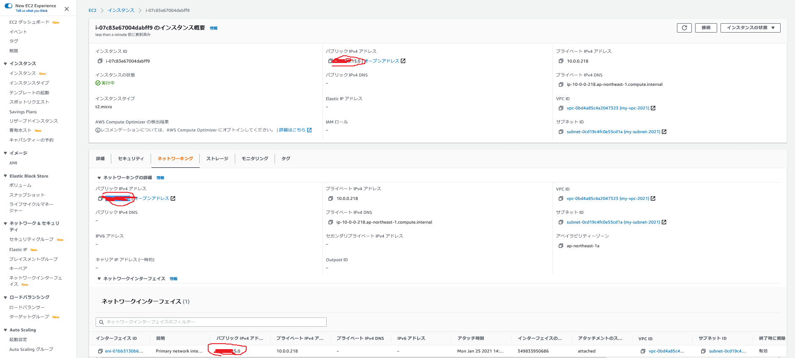The height and width of the screenshot is (358, 795).
Task: Switch to タグ tab
Action: point(286,159)
